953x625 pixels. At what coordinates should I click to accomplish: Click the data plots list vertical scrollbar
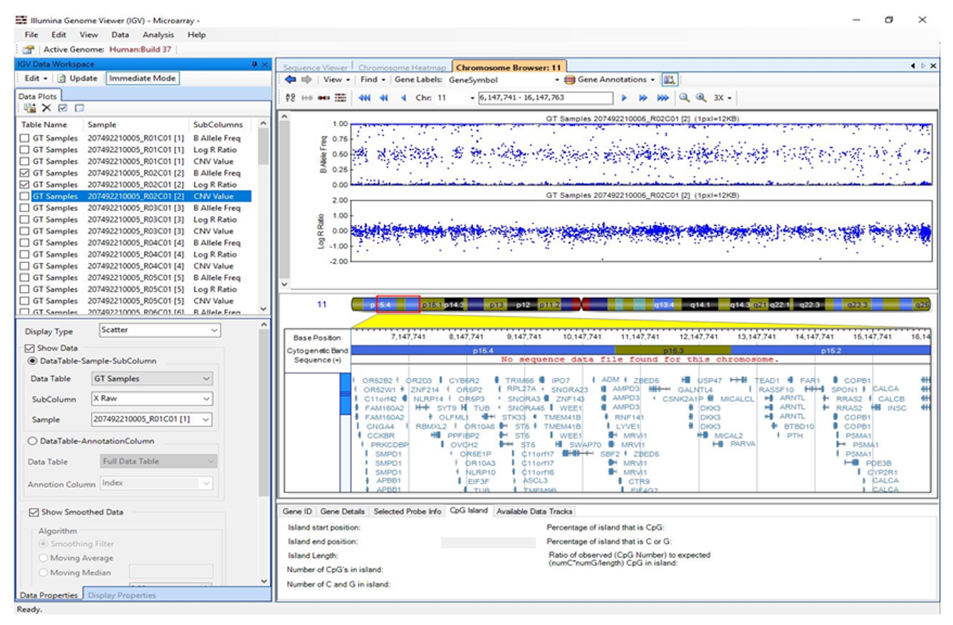pyautogui.click(x=263, y=216)
